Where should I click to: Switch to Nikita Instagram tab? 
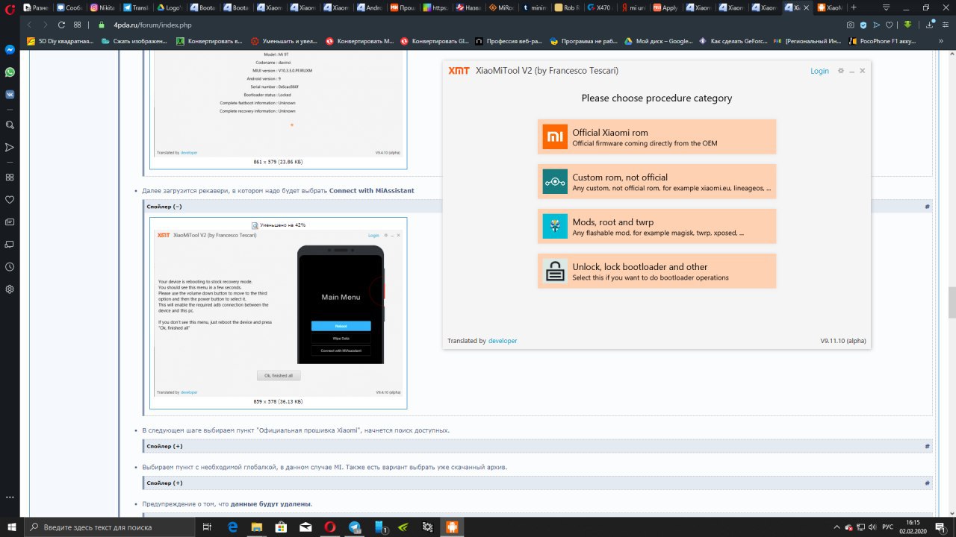(104, 7)
